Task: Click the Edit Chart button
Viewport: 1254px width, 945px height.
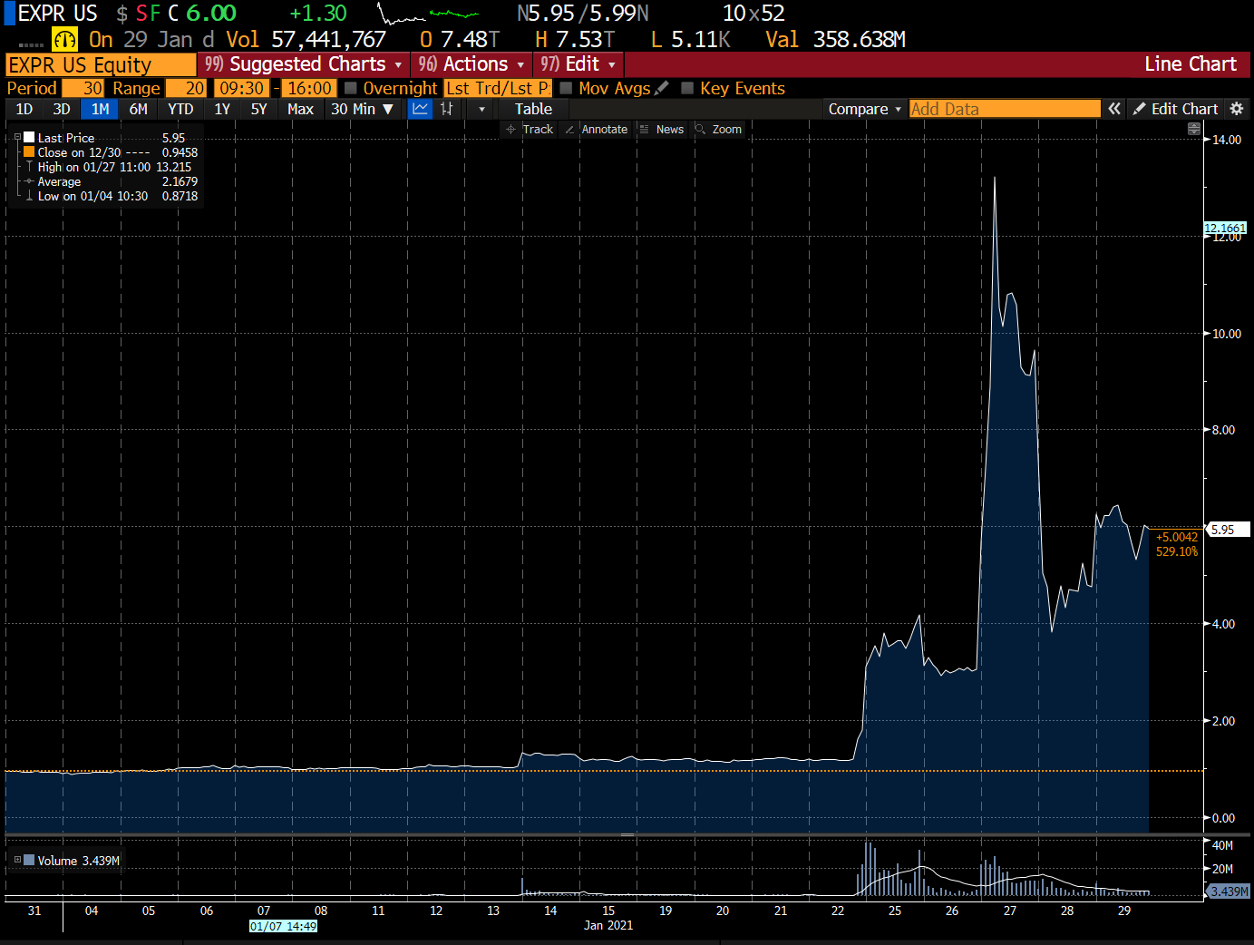Action: pos(1175,109)
